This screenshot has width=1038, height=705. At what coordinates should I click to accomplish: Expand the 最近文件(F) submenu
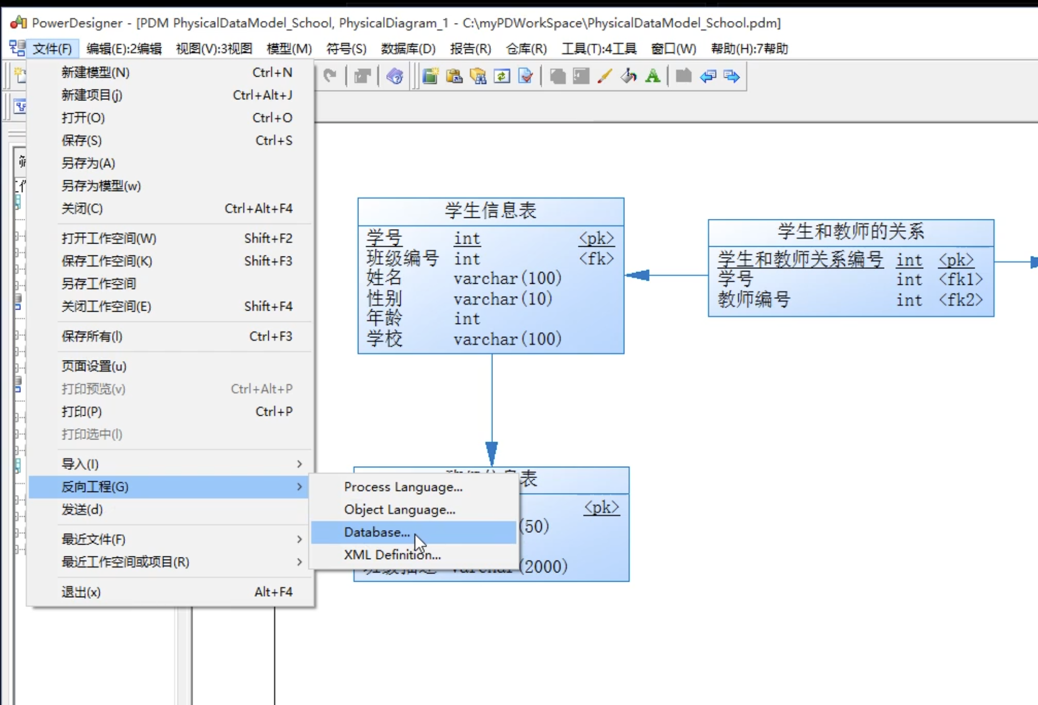[299, 539]
